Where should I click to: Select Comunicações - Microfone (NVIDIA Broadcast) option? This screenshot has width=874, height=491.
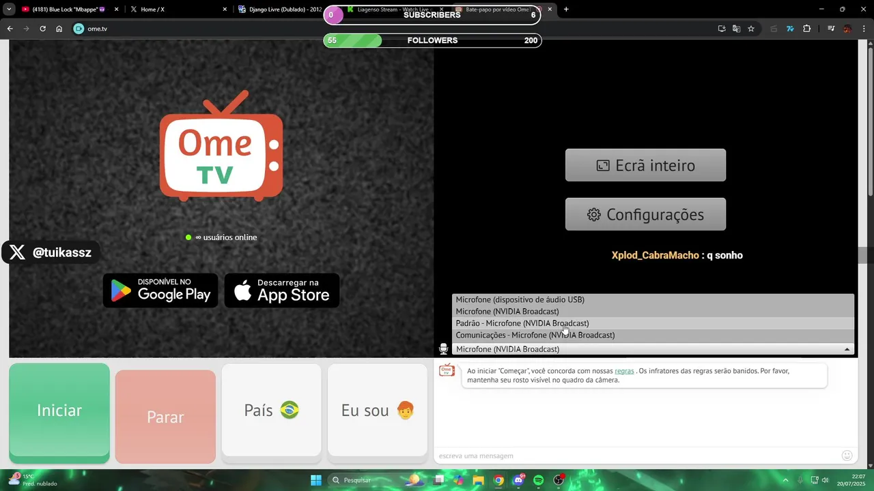(653, 335)
